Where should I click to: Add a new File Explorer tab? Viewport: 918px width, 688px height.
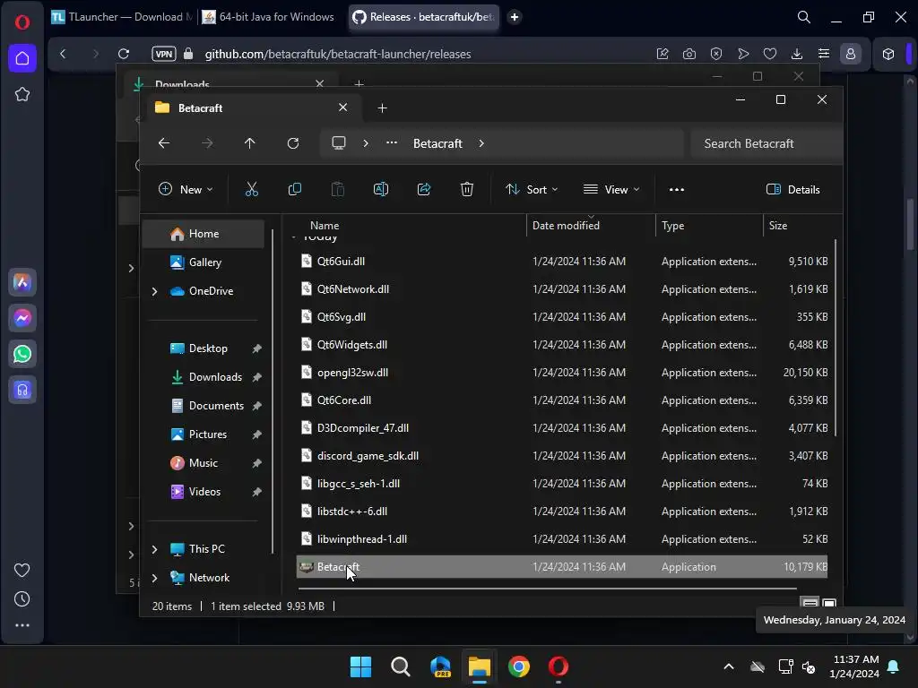[382, 108]
